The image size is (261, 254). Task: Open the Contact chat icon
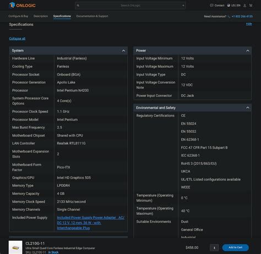coord(211,6)
